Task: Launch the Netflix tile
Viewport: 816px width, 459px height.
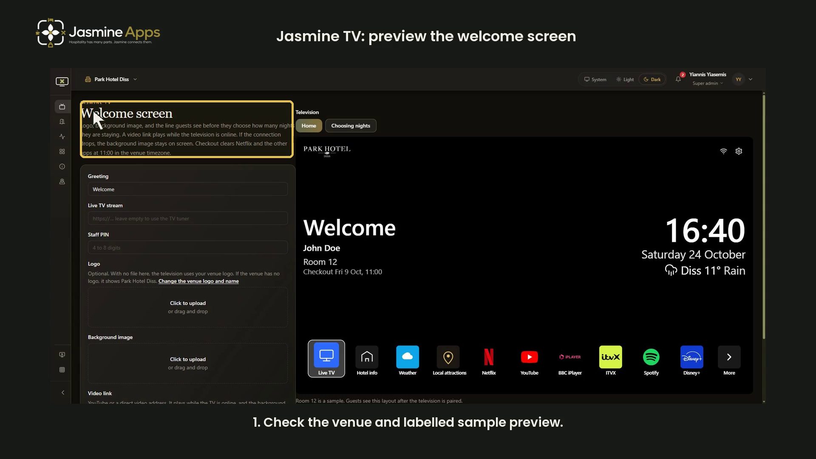Action: (x=489, y=360)
